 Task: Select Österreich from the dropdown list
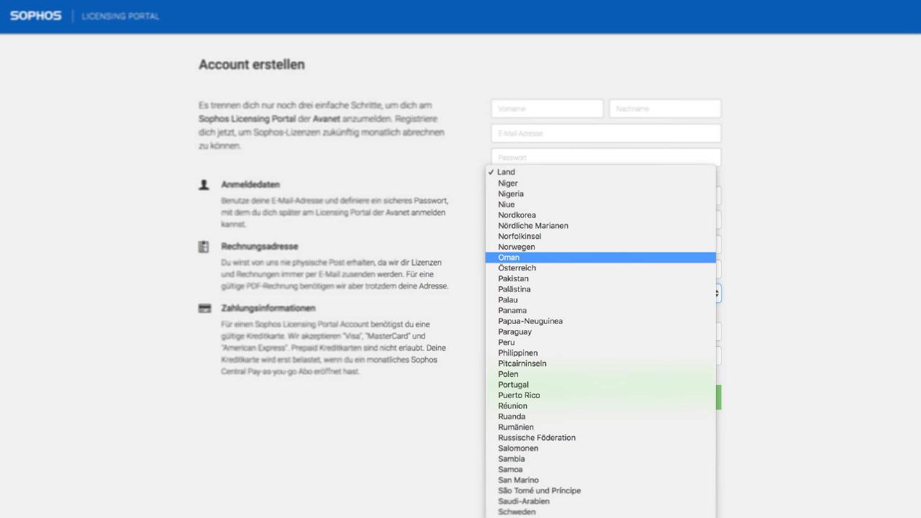517,268
